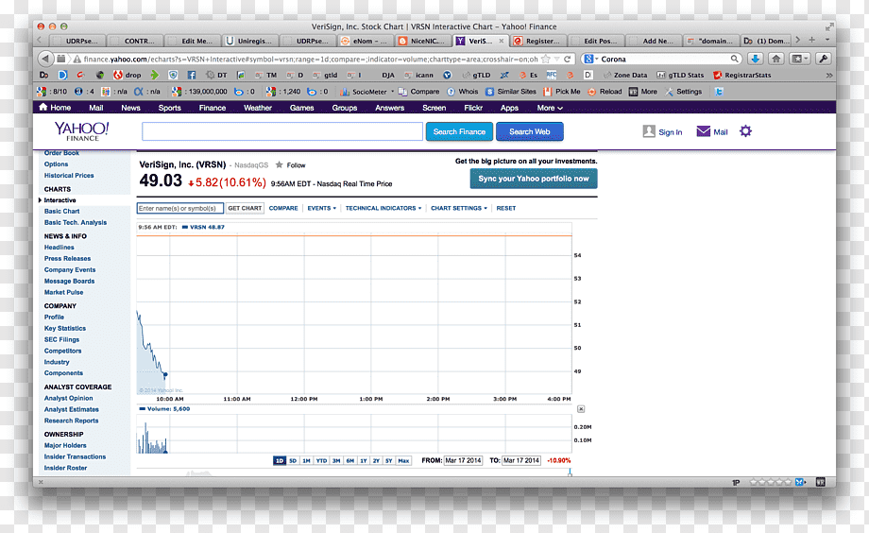Open the green arrow bookmark icon
869x533 pixels.
(155, 75)
